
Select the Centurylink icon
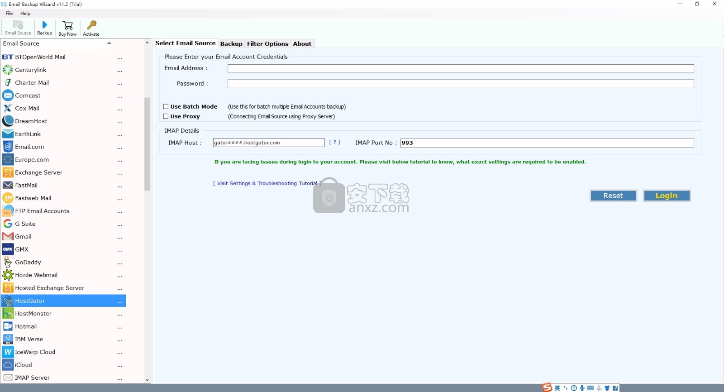pos(8,70)
